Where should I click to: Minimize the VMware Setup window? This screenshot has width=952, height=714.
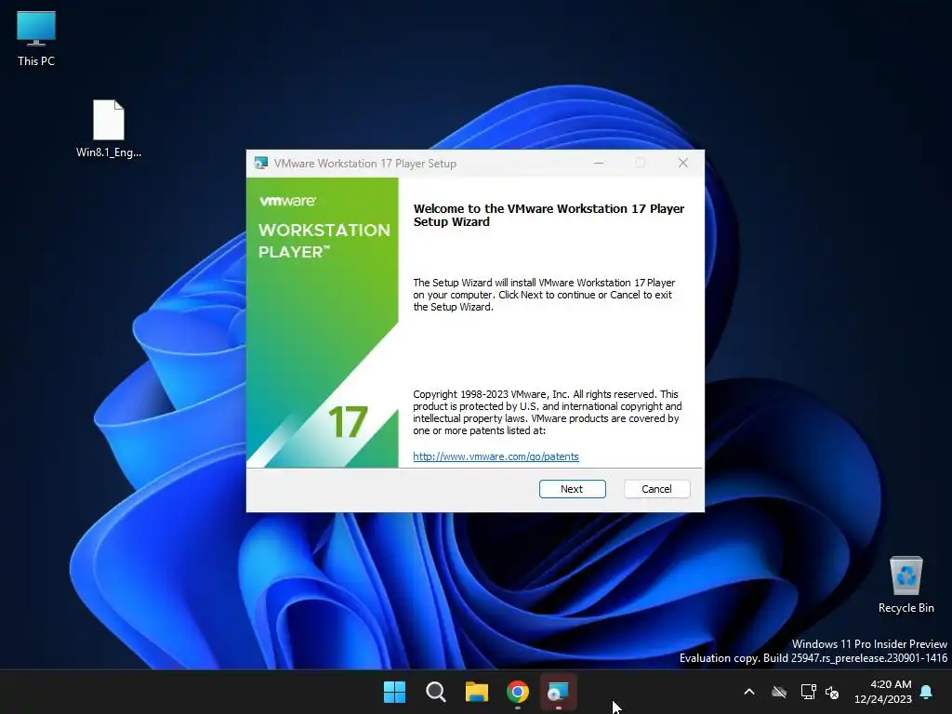(599, 163)
